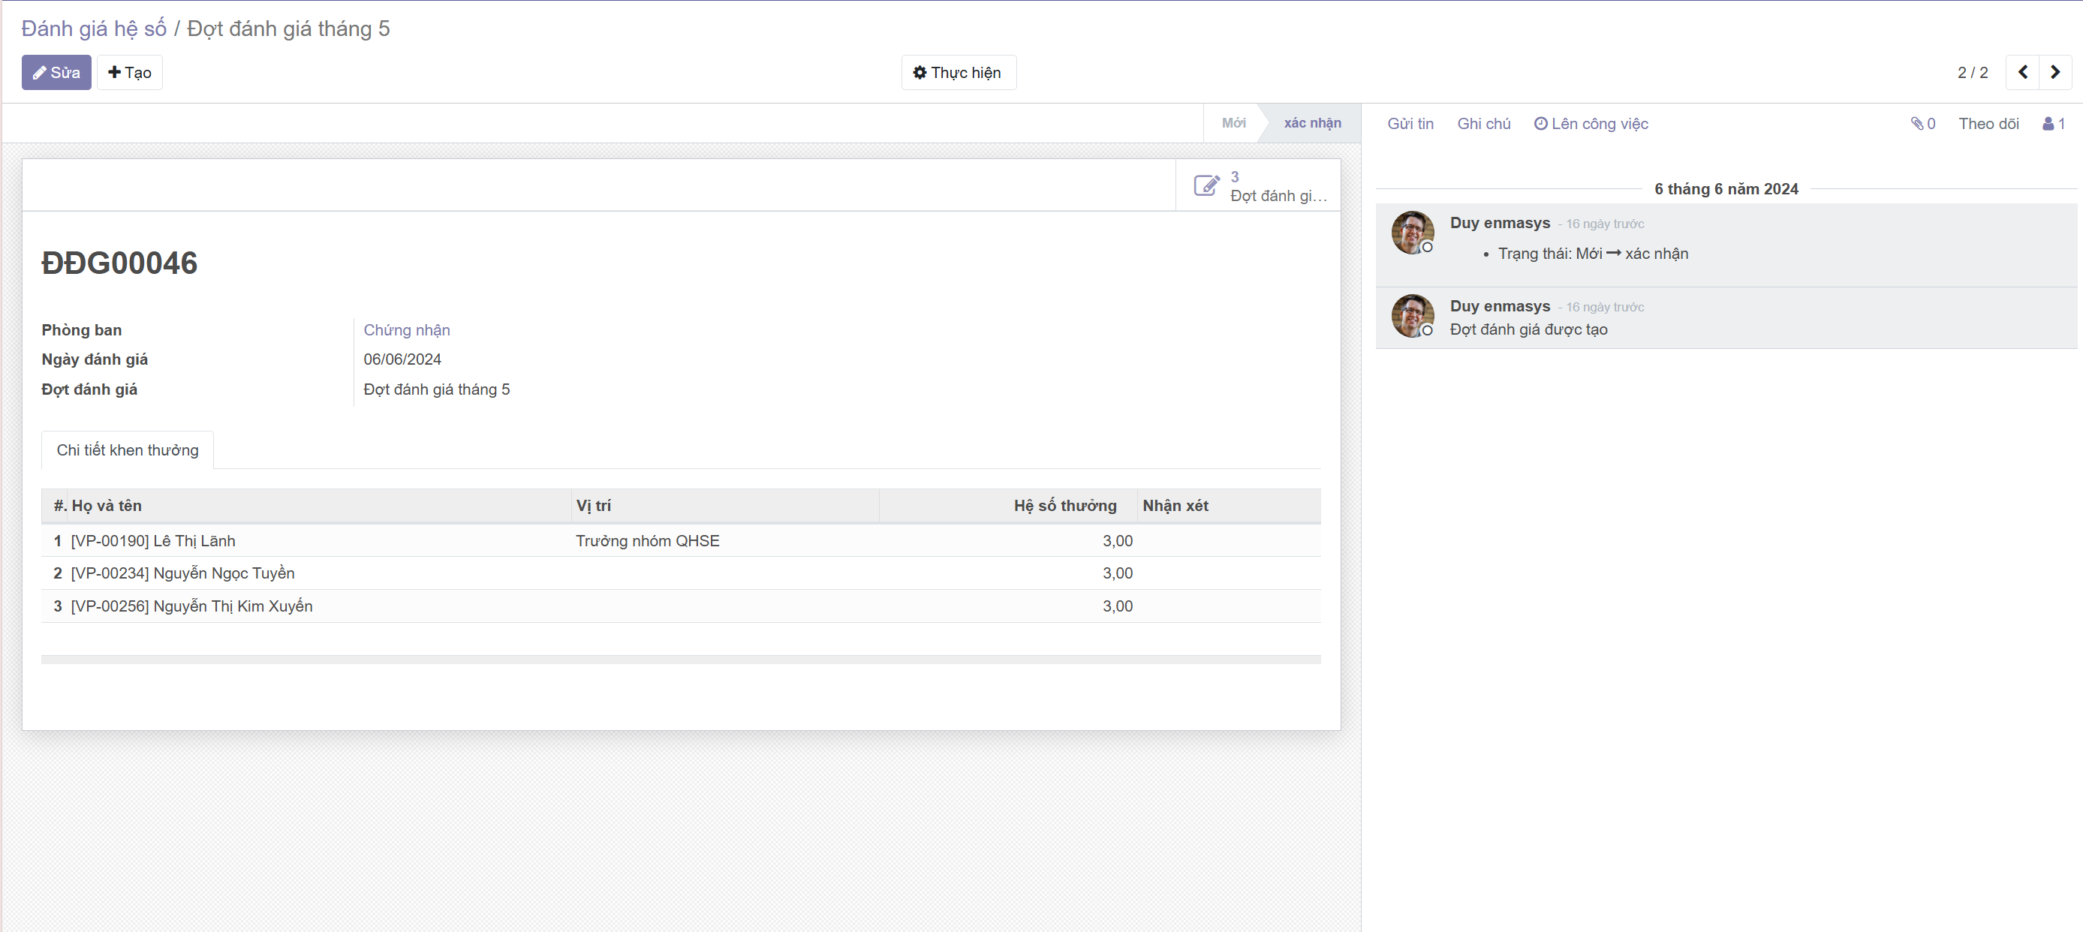2083x932 pixels.
Task: Click Ghi chú in chatter
Action: coord(1483,124)
